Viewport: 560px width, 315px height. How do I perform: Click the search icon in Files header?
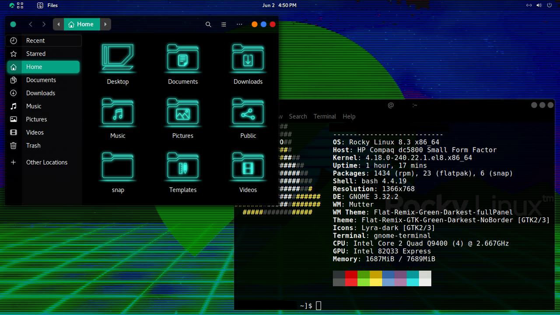208,24
